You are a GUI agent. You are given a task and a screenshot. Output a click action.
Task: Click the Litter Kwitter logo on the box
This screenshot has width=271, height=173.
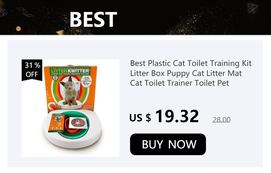pyautogui.click(x=70, y=71)
